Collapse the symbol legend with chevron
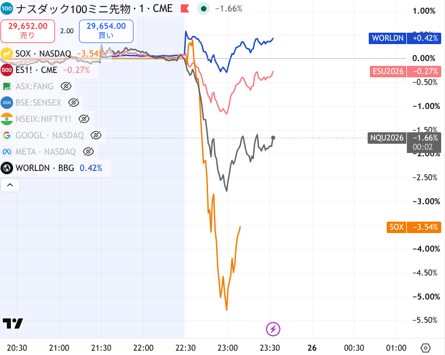 pos(10,185)
